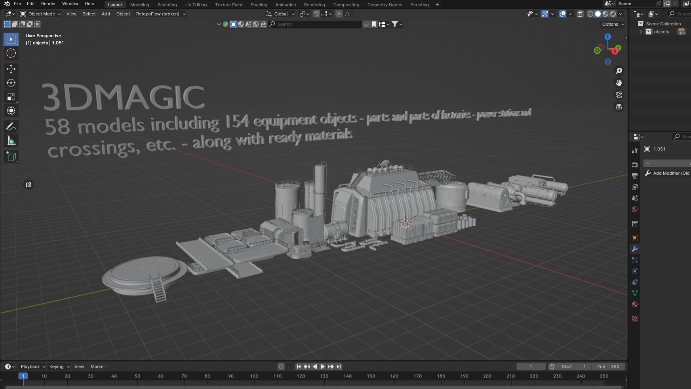
Task: Click the current frame number field
Action: 531,366
